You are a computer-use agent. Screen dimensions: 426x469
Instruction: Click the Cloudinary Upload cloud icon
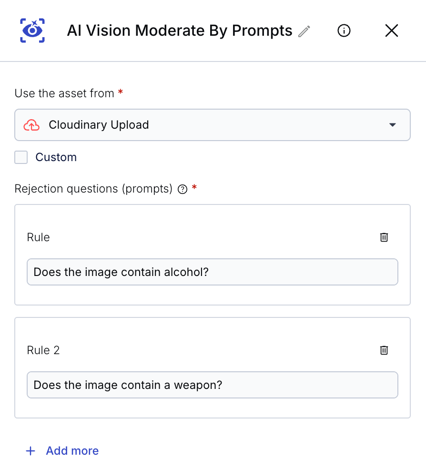(x=31, y=125)
